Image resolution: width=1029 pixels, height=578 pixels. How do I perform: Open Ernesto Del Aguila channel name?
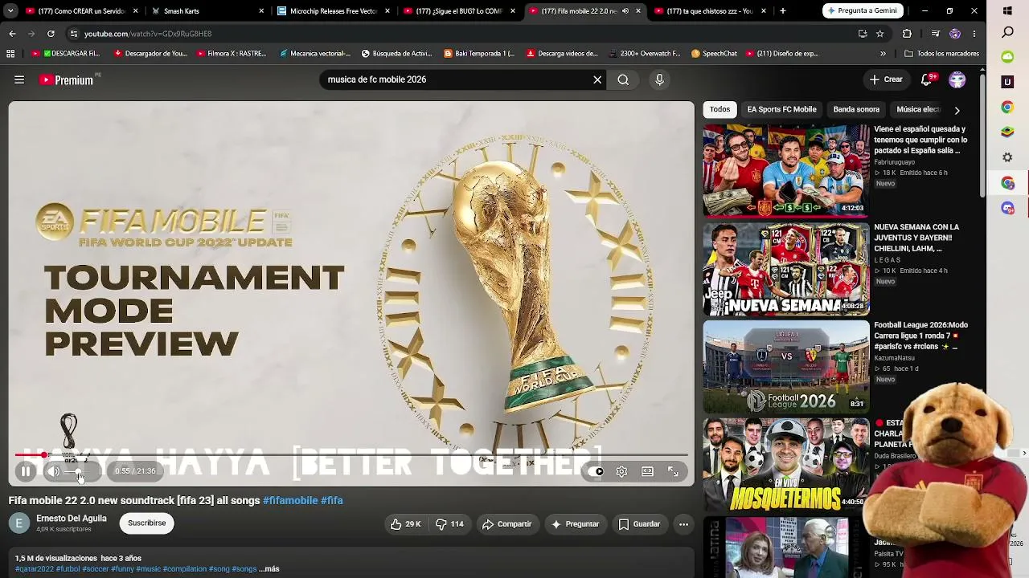(72, 519)
